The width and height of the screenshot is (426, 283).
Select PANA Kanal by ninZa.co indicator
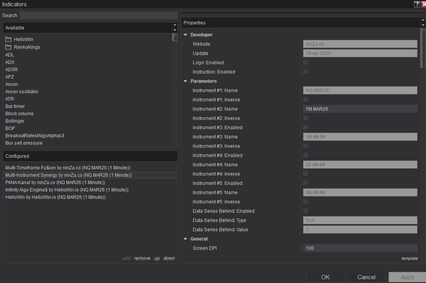(x=55, y=182)
